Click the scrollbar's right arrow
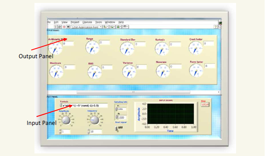The image size is (265, 156). pyautogui.click(x=219, y=92)
